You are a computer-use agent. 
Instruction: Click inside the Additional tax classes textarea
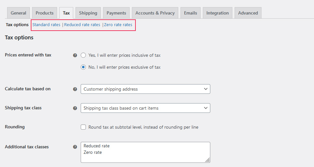pyautogui.click(x=145, y=152)
